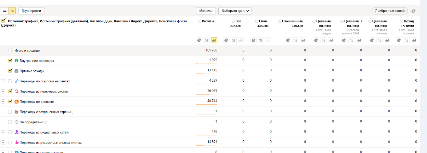
Task: Show pie chart for Отмененные заказы column
Action: coord(288,40)
